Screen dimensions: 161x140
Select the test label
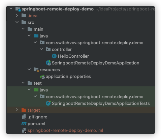[38, 83]
